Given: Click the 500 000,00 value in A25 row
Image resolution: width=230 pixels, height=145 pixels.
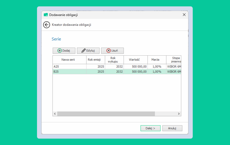Looking at the screenshot, I should pos(139,67).
